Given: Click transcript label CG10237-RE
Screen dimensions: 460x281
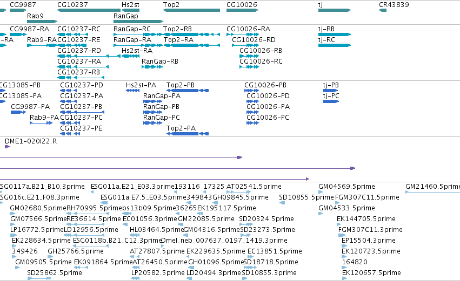Looking at the screenshot, I should coord(79,40).
